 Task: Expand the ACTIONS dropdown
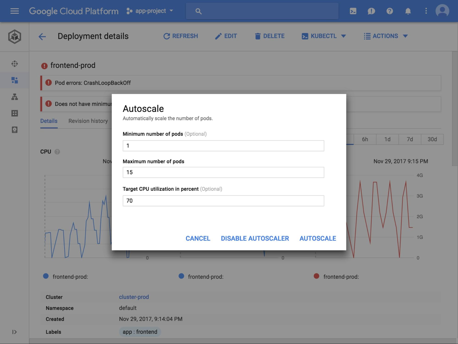[385, 36]
